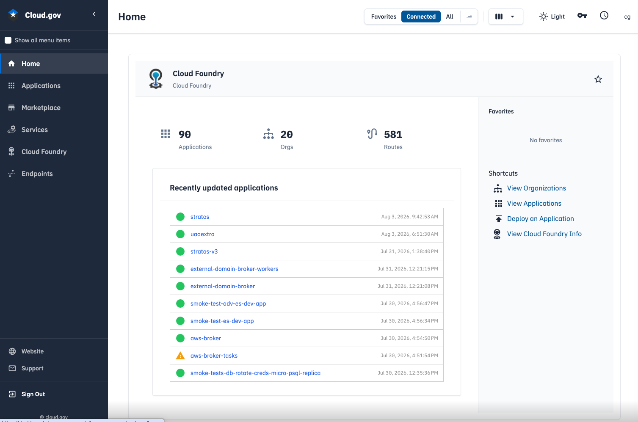
Task: Click the Services hand icon in sidebar
Action: coord(11,130)
